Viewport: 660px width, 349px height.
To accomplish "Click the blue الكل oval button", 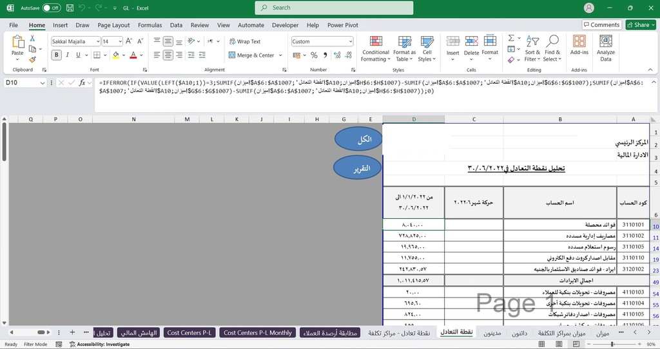I will pyautogui.click(x=358, y=139).
